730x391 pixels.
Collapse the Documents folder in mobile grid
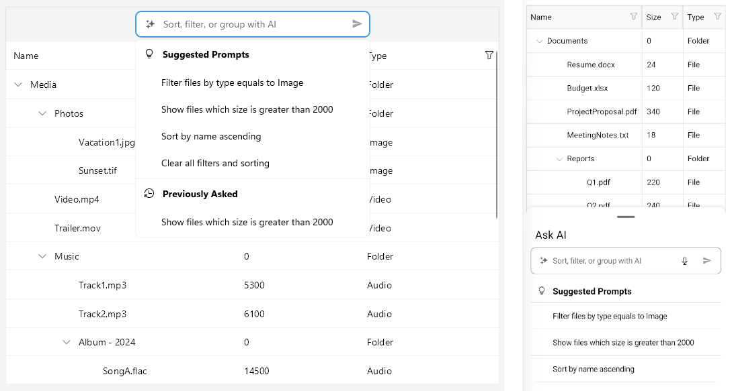coord(539,41)
